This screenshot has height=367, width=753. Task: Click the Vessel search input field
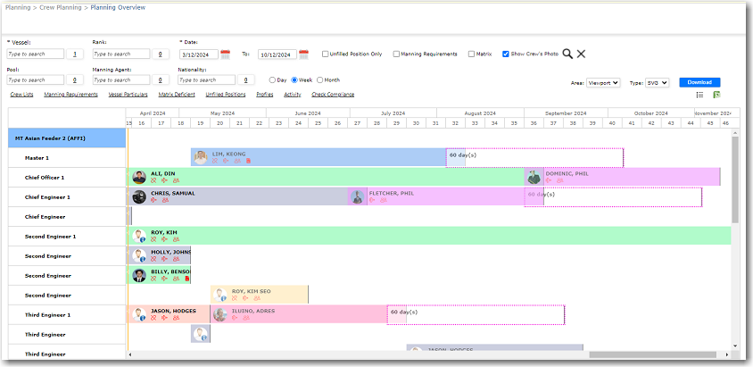point(36,54)
